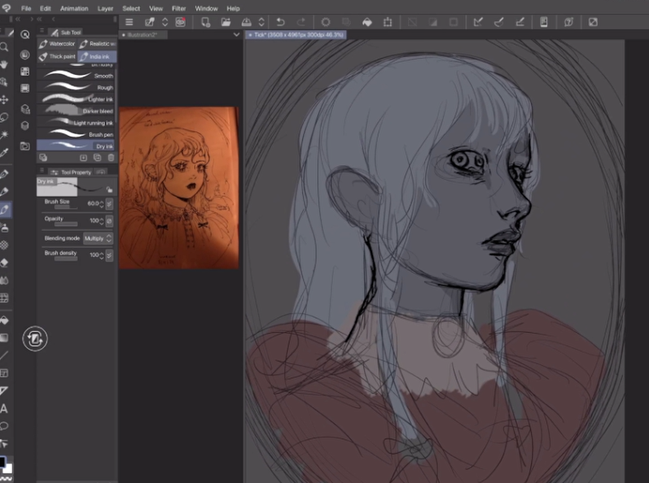
Task: Open the Animation menu
Action: [x=74, y=8]
